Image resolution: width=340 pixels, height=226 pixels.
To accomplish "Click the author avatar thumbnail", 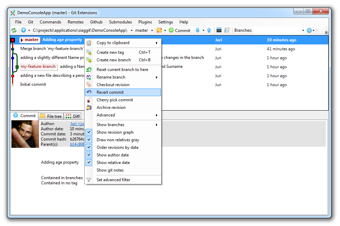I will point(25,134).
